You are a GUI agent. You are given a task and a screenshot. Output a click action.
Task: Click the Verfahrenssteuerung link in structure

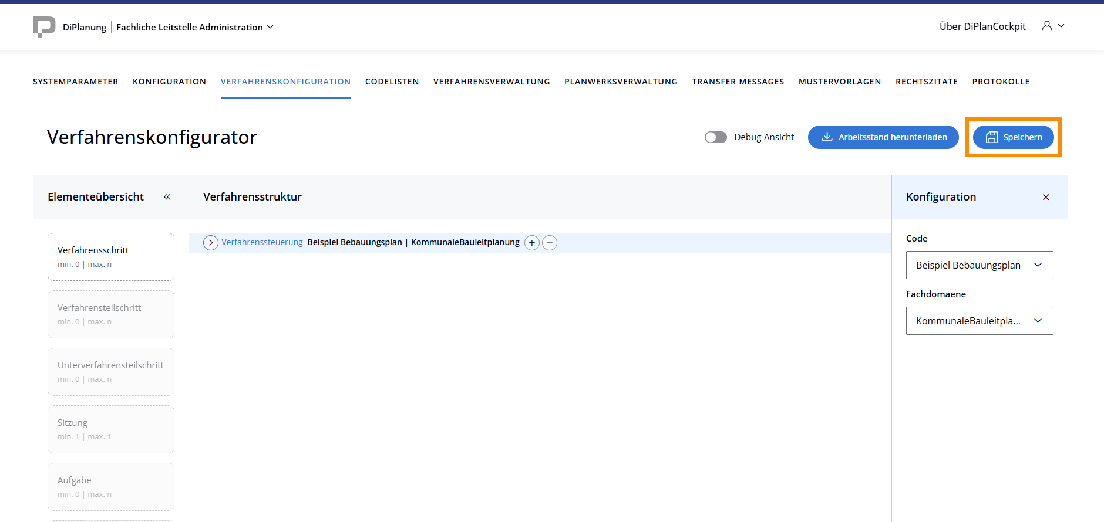262,242
